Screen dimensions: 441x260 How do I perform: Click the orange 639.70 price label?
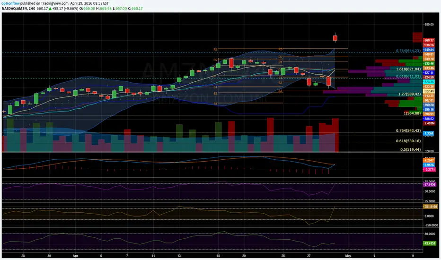coord(429,59)
